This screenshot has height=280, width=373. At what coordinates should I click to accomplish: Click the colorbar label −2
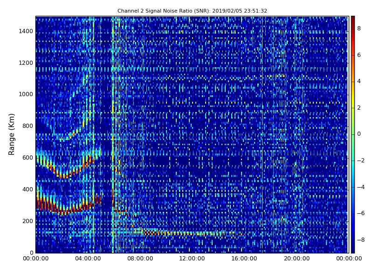(361, 161)
